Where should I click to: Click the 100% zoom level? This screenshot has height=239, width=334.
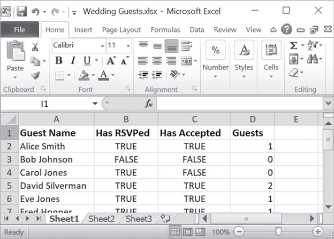click(221, 232)
